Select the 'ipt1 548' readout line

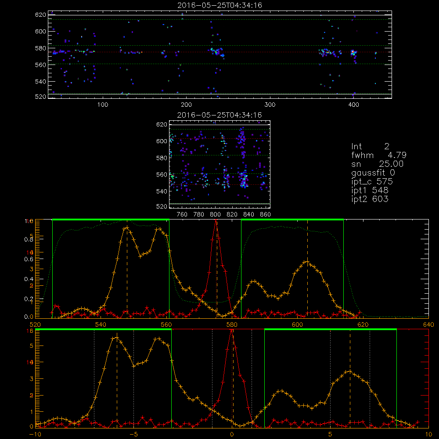coord(370,191)
